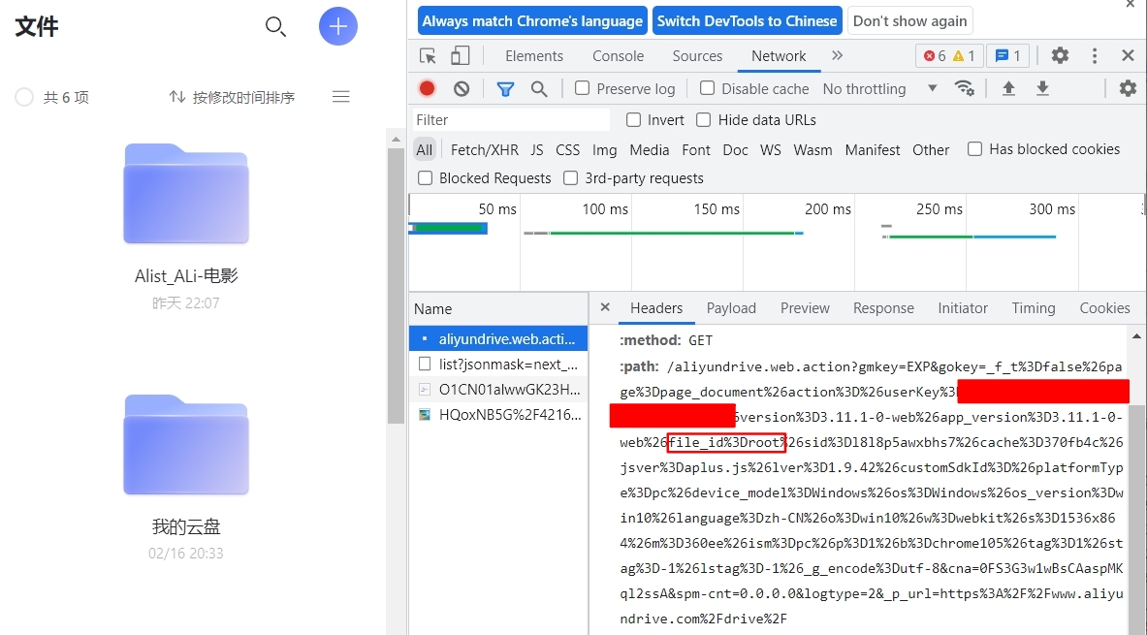Open the Response tab
Image resolution: width=1147 pixels, height=635 pixels.
pyautogui.click(x=883, y=308)
